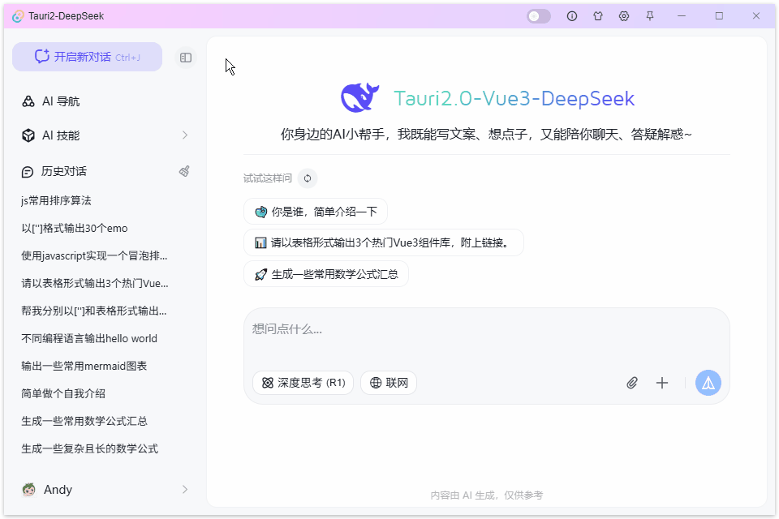Viewport: 779px width, 519px height.
Task: Enable 联网 web search mode
Action: click(389, 382)
